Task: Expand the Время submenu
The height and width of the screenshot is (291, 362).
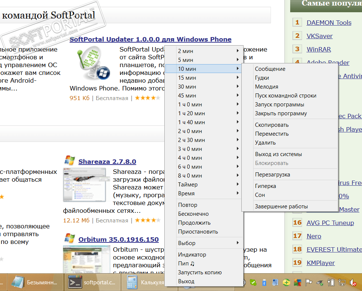Action: (204, 194)
